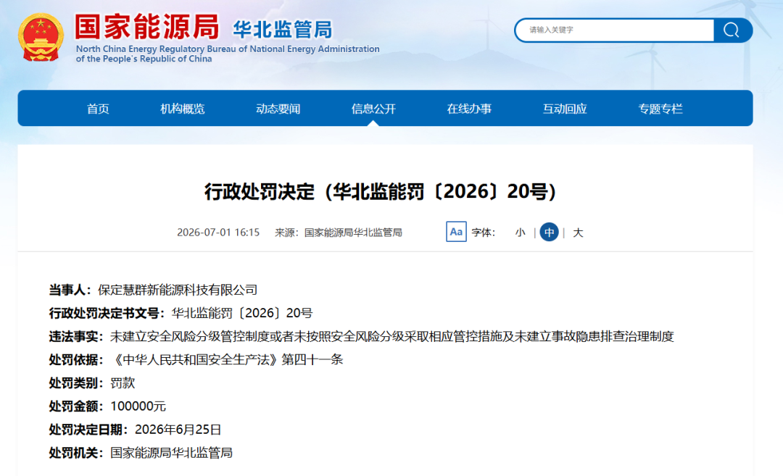The height and width of the screenshot is (476, 783).
Task: Click the 处罚机关 value 国家能源局华北监管局
Action: (x=171, y=453)
